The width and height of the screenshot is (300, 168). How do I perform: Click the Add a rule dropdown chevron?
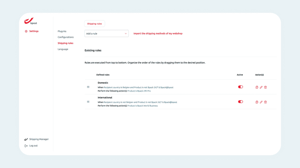click(x=126, y=34)
